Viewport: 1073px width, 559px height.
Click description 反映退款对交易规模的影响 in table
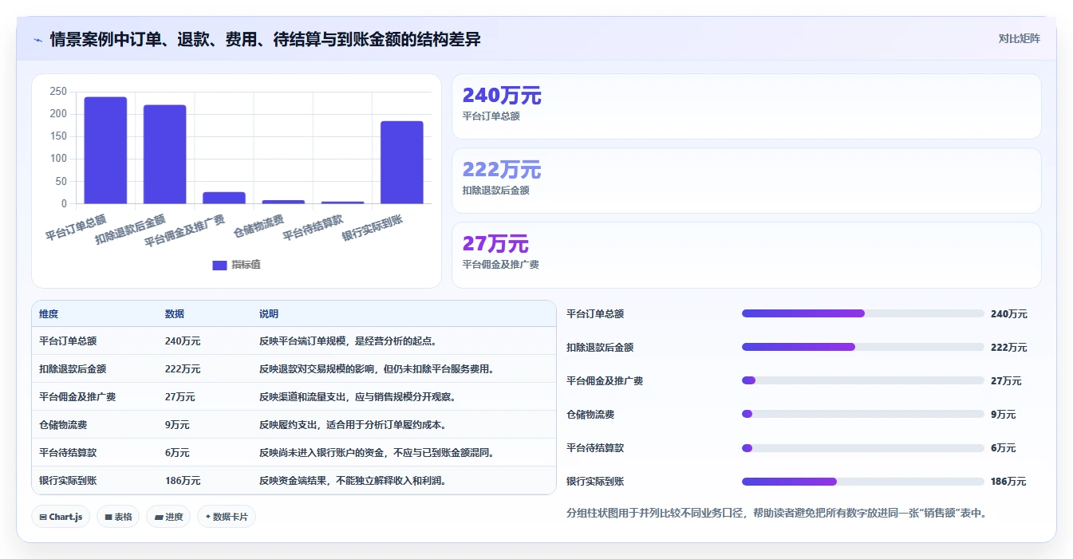click(377, 368)
